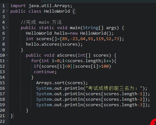Click 'String[]' in main signature

(x=93, y=28)
